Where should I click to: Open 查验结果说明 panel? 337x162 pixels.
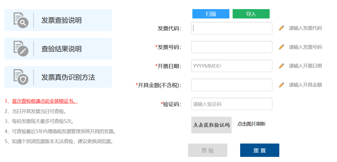(x=58, y=48)
